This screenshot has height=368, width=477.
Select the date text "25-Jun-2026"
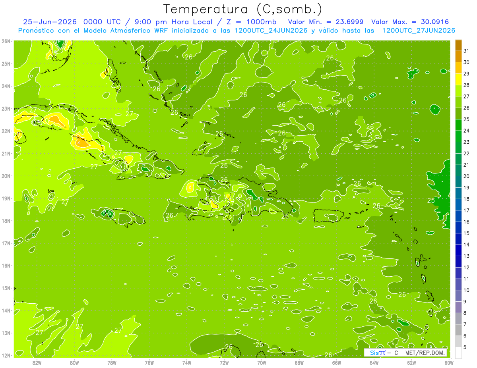50,22
